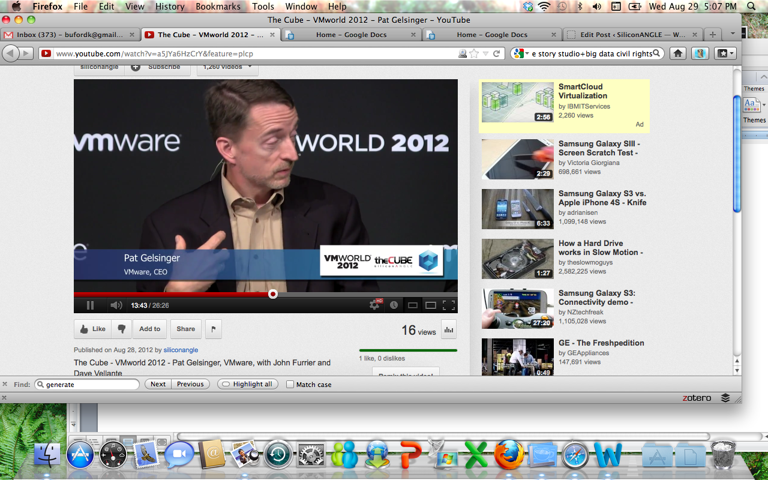Click Previous in the find bar

click(190, 384)
